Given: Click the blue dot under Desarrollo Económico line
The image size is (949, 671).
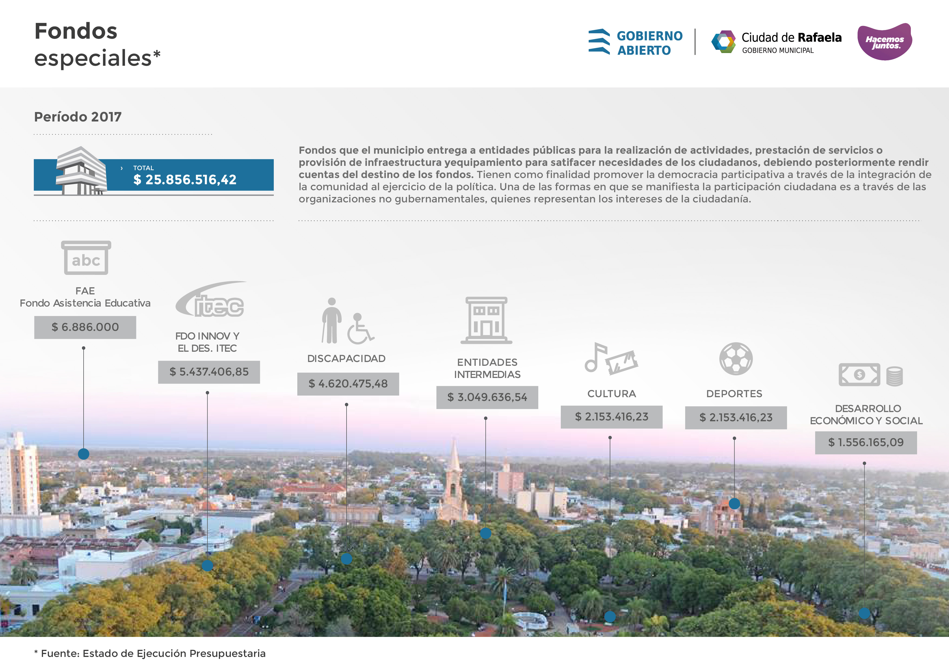Looking at the screenshot, I should 864,613.
